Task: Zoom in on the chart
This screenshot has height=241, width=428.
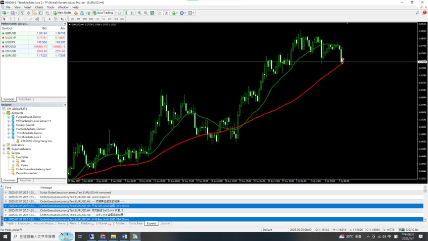Action: point(140,13)
